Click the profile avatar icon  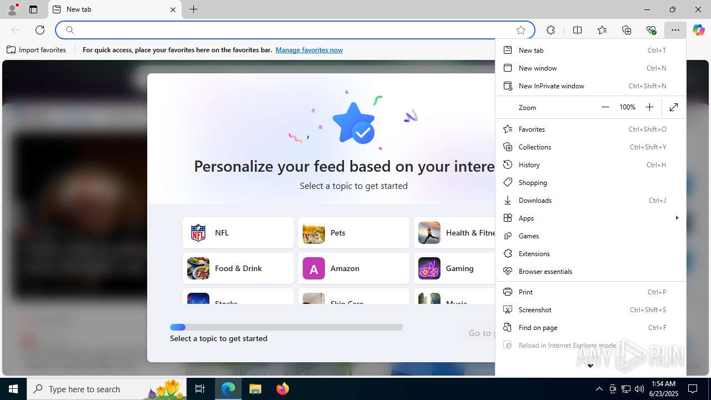12,9
